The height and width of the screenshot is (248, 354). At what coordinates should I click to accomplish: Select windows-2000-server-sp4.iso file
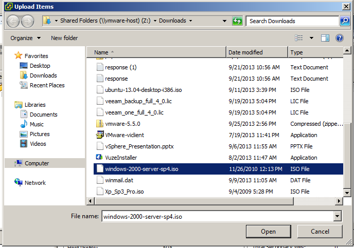(x=218, y=169)
